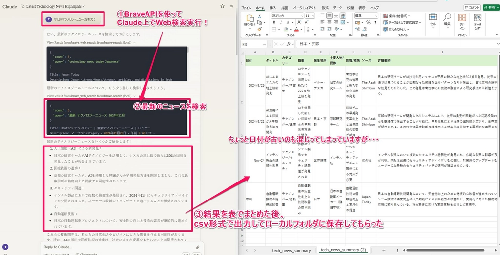Image resolution: width=500 pixels, height=255 pixels.
Task: Open Claude chat controls sliders icon
Action: [231, 6]
